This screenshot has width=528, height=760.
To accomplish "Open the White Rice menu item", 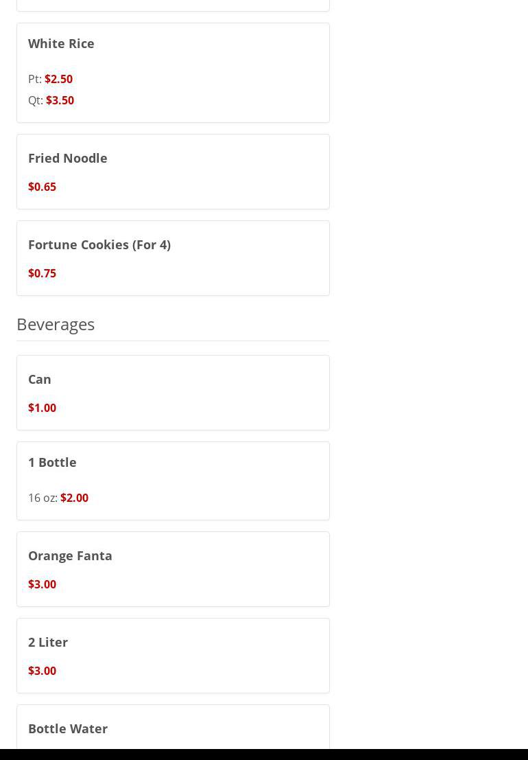I will 61,43.
